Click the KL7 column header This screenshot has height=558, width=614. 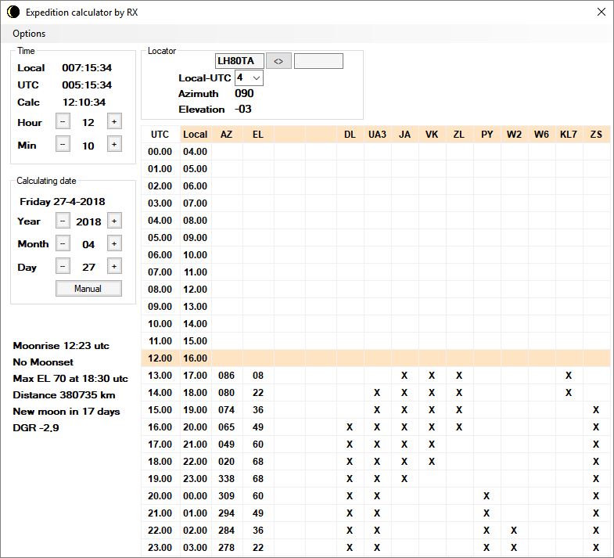point(569,135)
